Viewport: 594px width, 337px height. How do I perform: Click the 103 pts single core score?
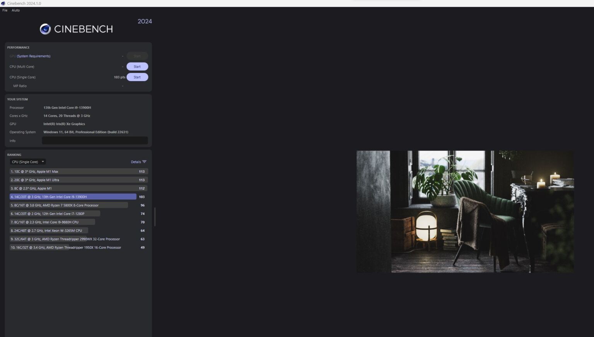click(119, 77)
